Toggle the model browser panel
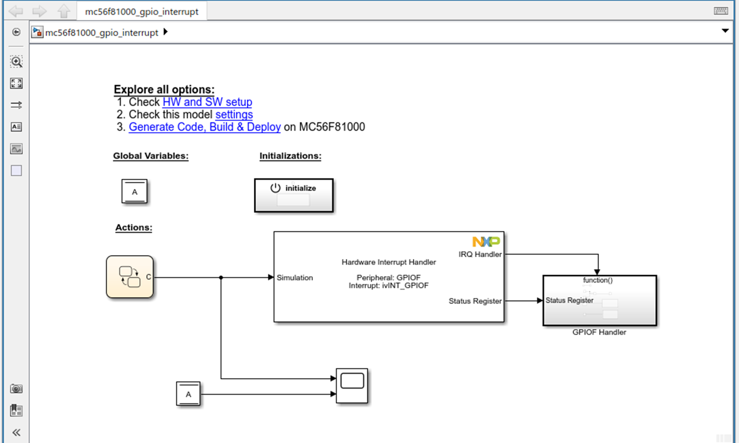 (16, 410)
